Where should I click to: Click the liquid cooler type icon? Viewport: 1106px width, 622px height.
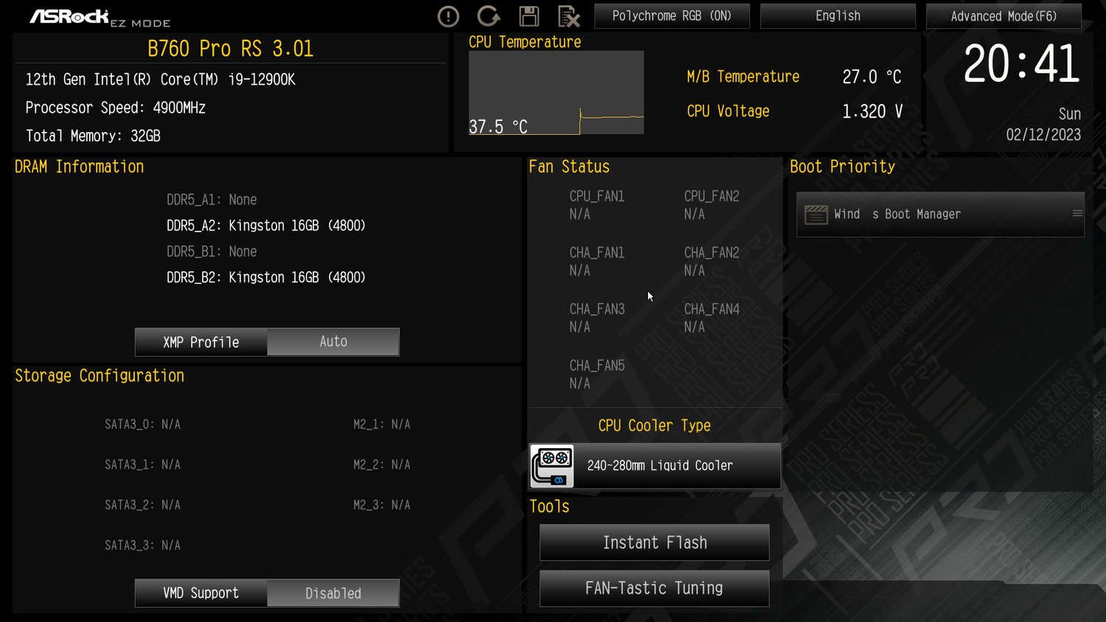tap(552, 466)
